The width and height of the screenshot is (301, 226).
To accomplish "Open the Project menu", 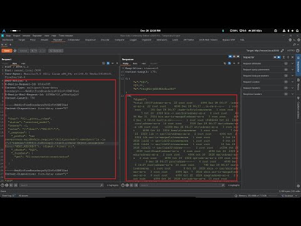I will [x=17, y=36].
